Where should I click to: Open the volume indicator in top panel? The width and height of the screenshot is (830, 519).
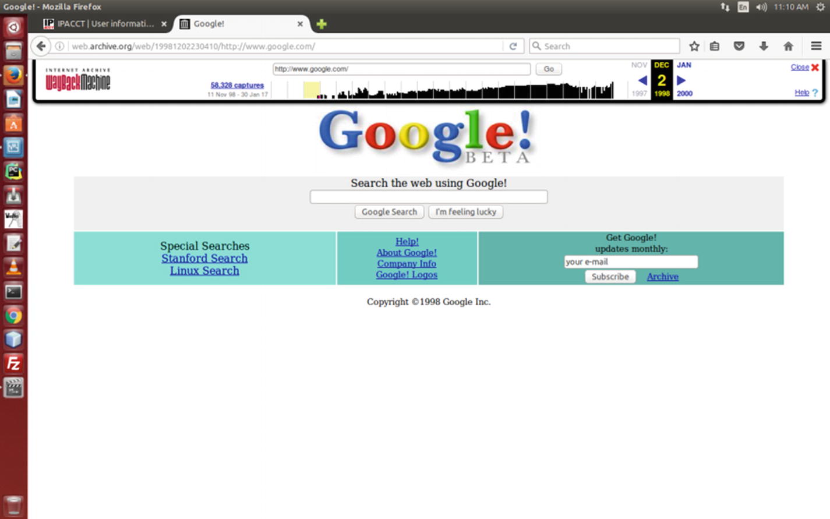click(x=761, y=7)
